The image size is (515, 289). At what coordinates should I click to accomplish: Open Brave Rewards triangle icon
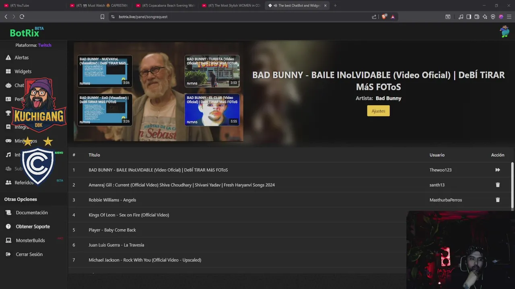[393, 16]
